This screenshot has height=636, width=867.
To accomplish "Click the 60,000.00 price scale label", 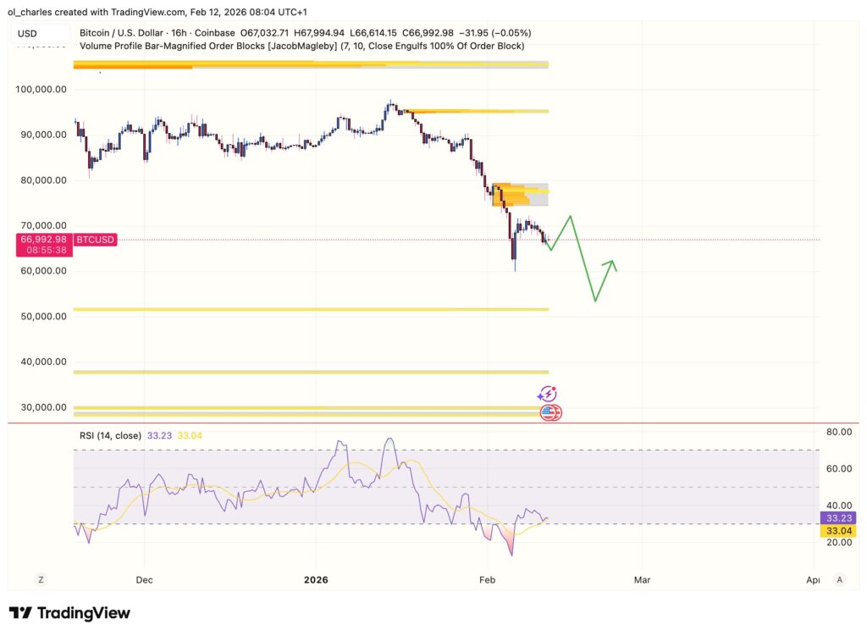I will (x=45, y=271).
